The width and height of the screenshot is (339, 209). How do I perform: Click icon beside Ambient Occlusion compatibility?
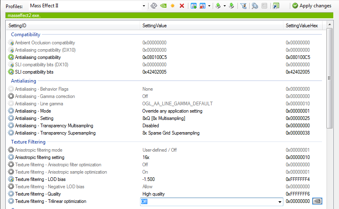[11, 43]
